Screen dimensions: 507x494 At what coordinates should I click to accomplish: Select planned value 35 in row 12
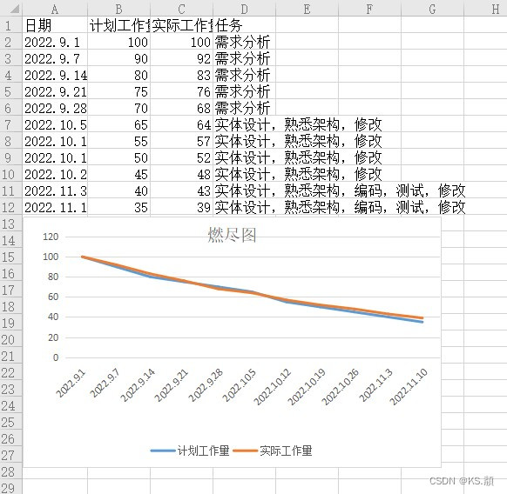click(x=118, y=207)
